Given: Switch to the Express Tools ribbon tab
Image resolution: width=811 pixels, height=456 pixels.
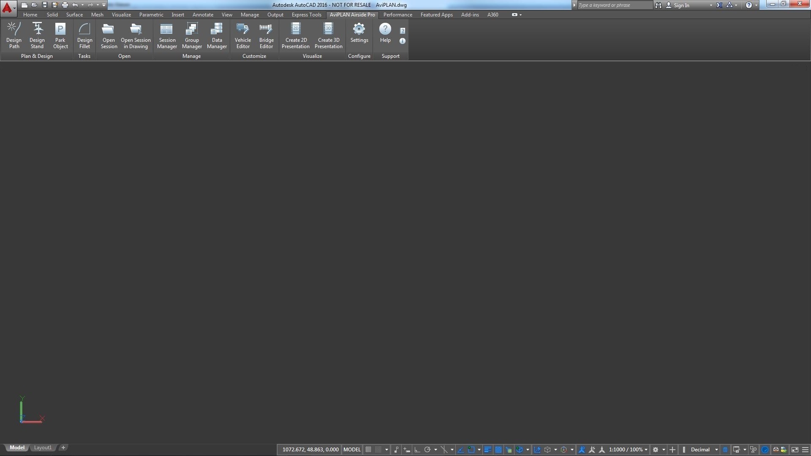Looking at the screenshot, I should click(306, 15).
